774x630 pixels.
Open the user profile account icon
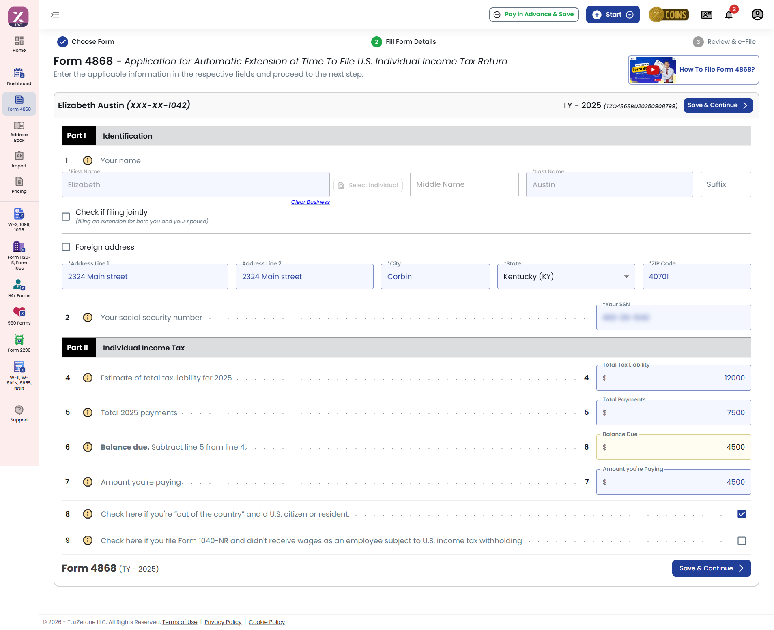(x=757, y=15)
